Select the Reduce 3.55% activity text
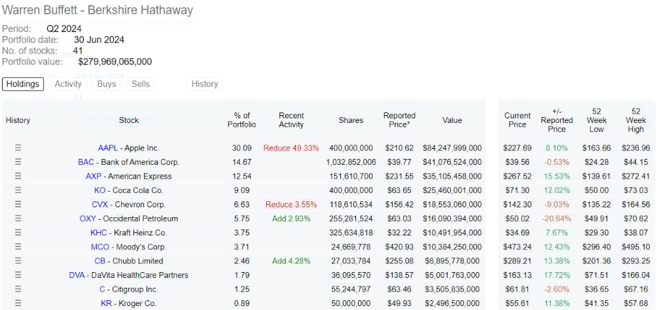The width and height of the screenshot is (657, 310). (291, 205)
